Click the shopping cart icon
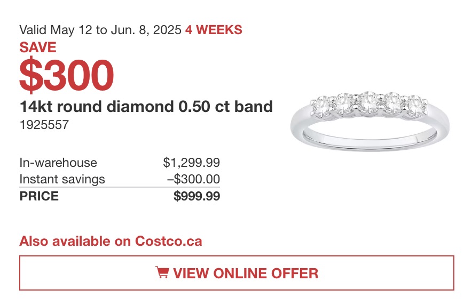472x306 pixels. 162,272
